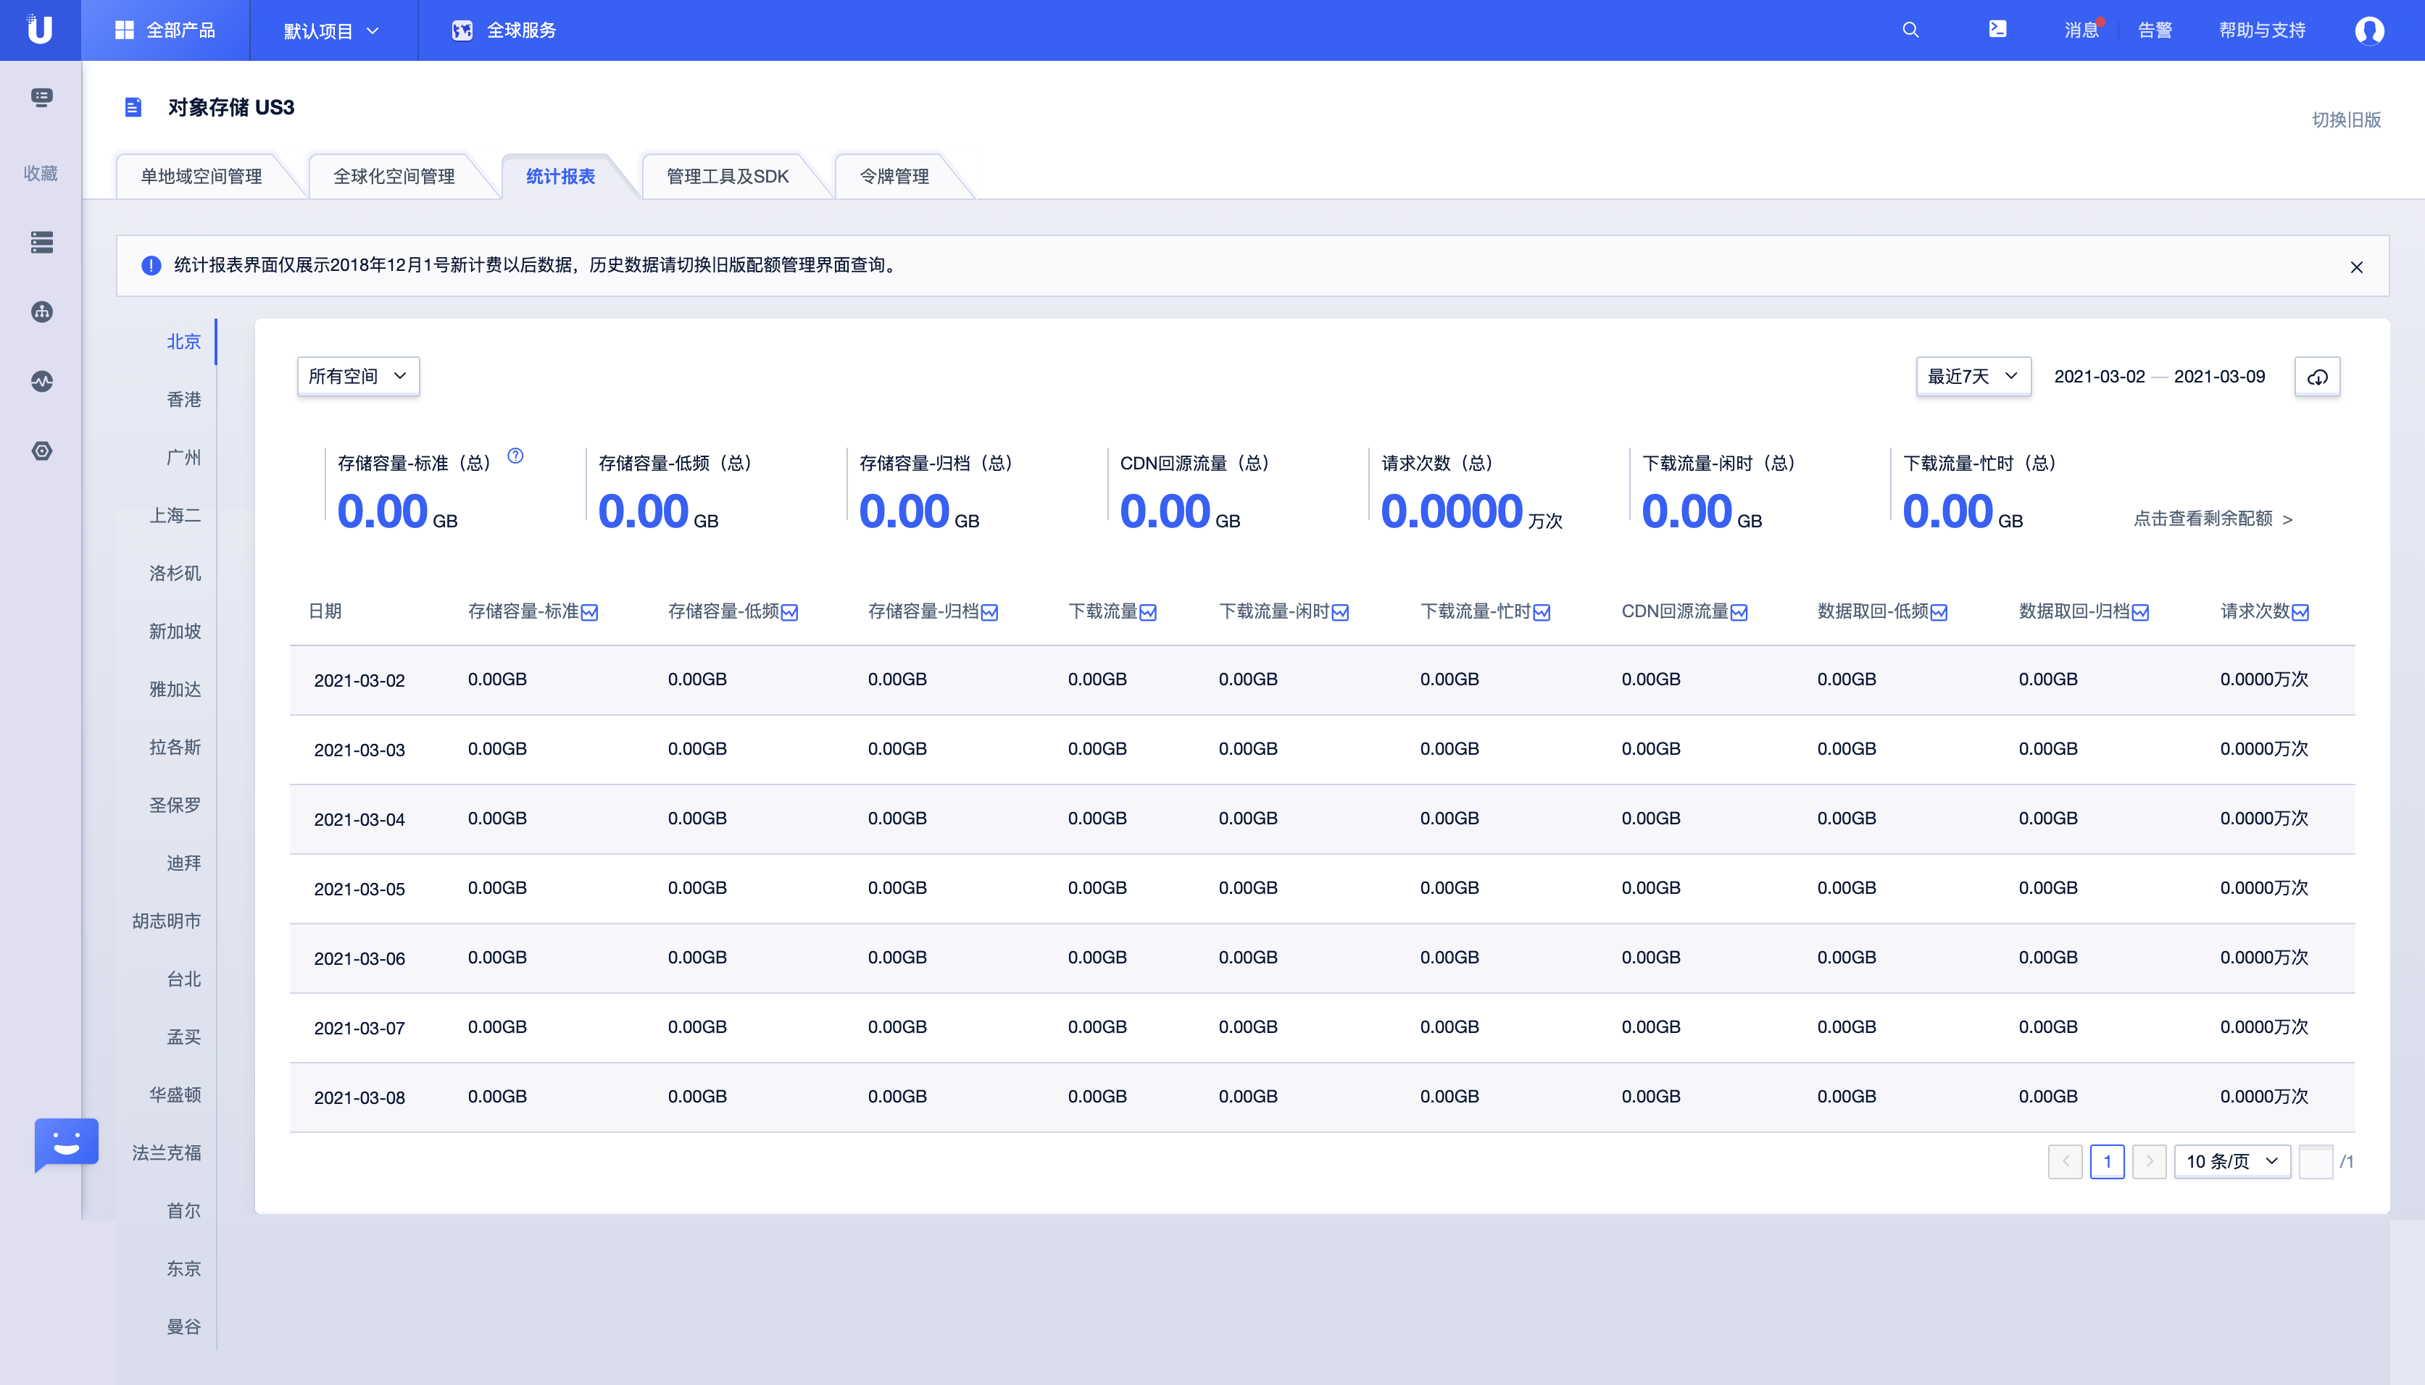The height and width of the screenshot is (1385, 2425).
Task: Expand the 所有空间 dropdown
Action: (358, 377)
